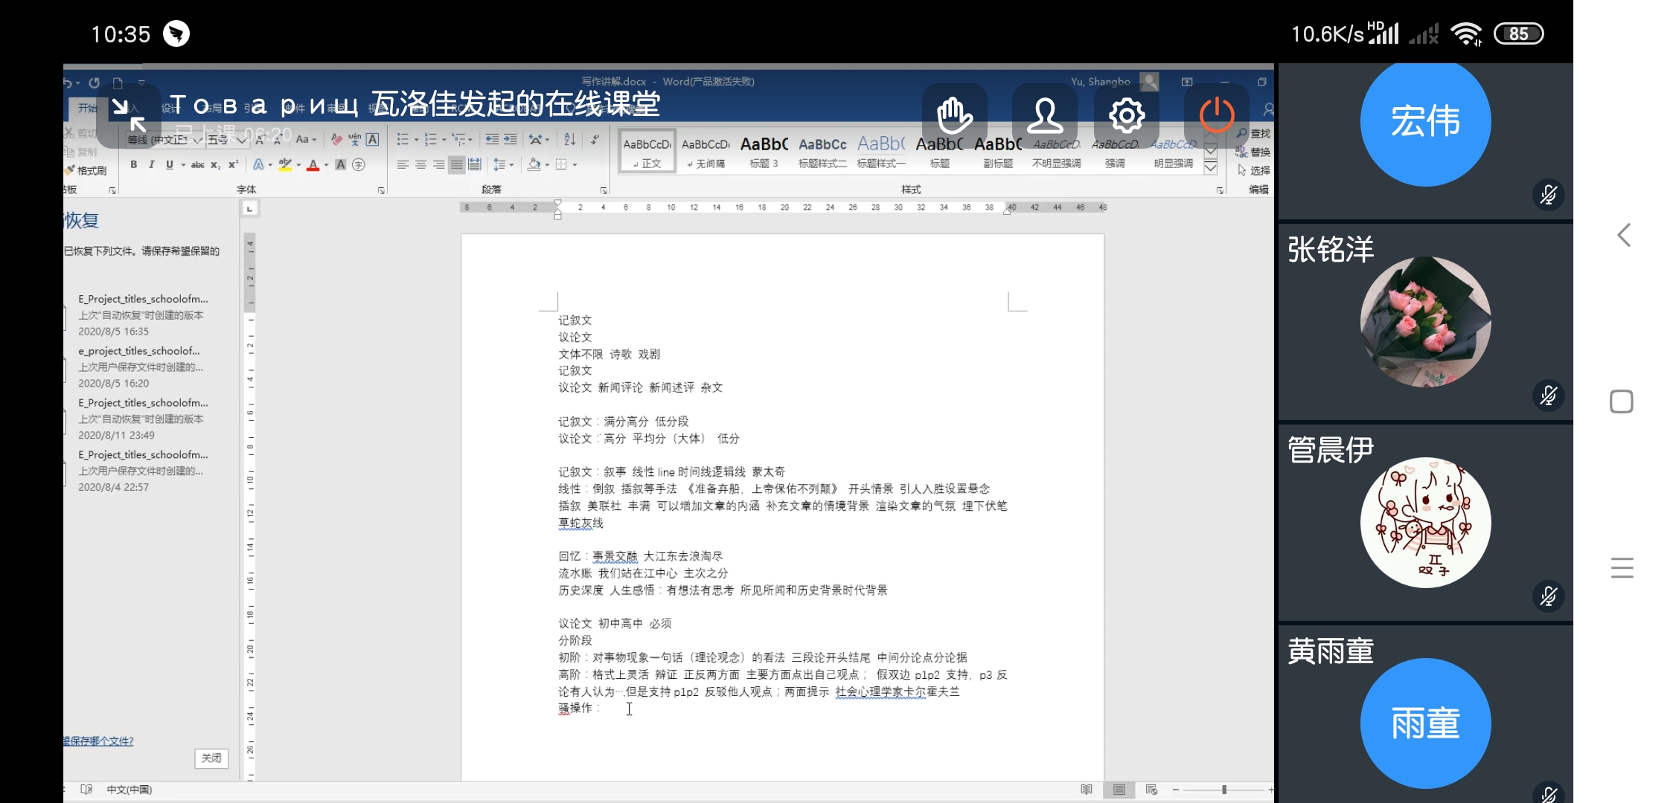Click the 关闭 button in recovery pane
The image size is (1670, 803).
tap(211, 758)
